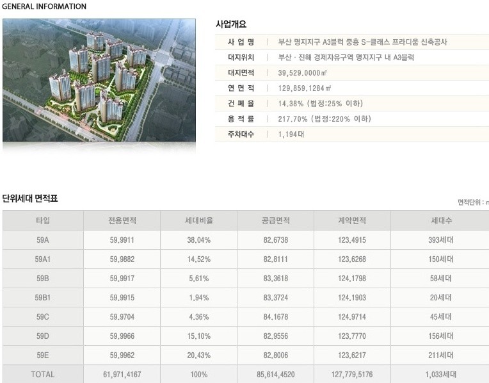Screen dimensions: 489x383
Task: Select total household count 1,033세대
Action: click(440, 374)
